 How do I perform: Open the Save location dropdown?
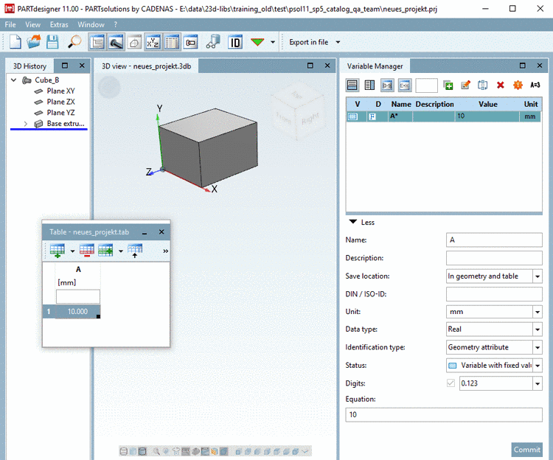(537, 276)
